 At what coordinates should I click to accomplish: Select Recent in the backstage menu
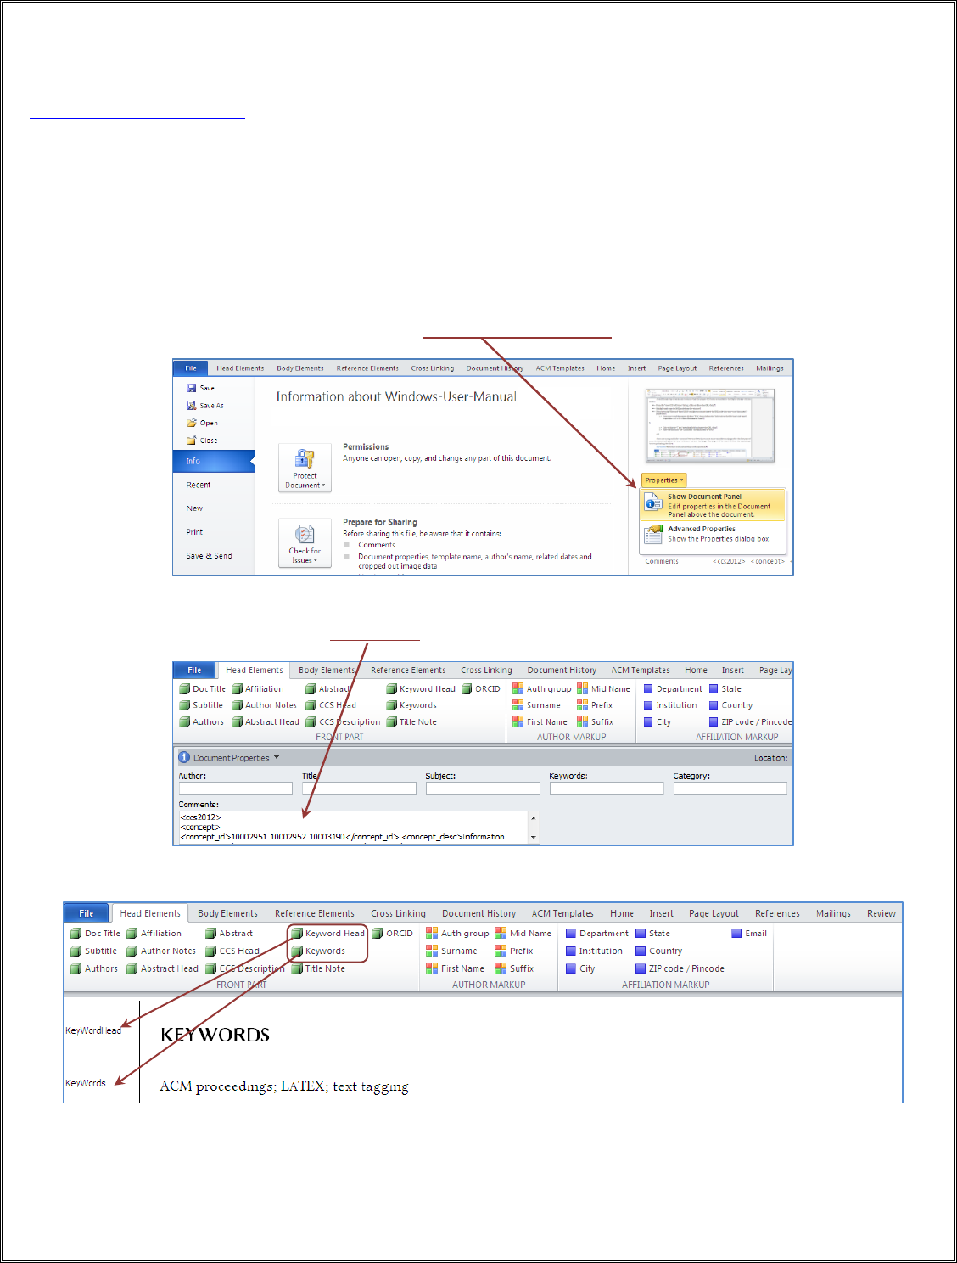coord(199,485)
